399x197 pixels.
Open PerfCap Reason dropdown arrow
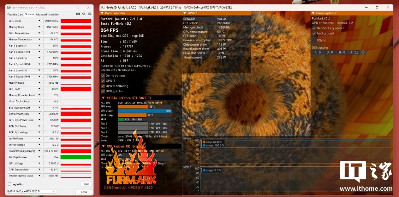coord(40,157)
